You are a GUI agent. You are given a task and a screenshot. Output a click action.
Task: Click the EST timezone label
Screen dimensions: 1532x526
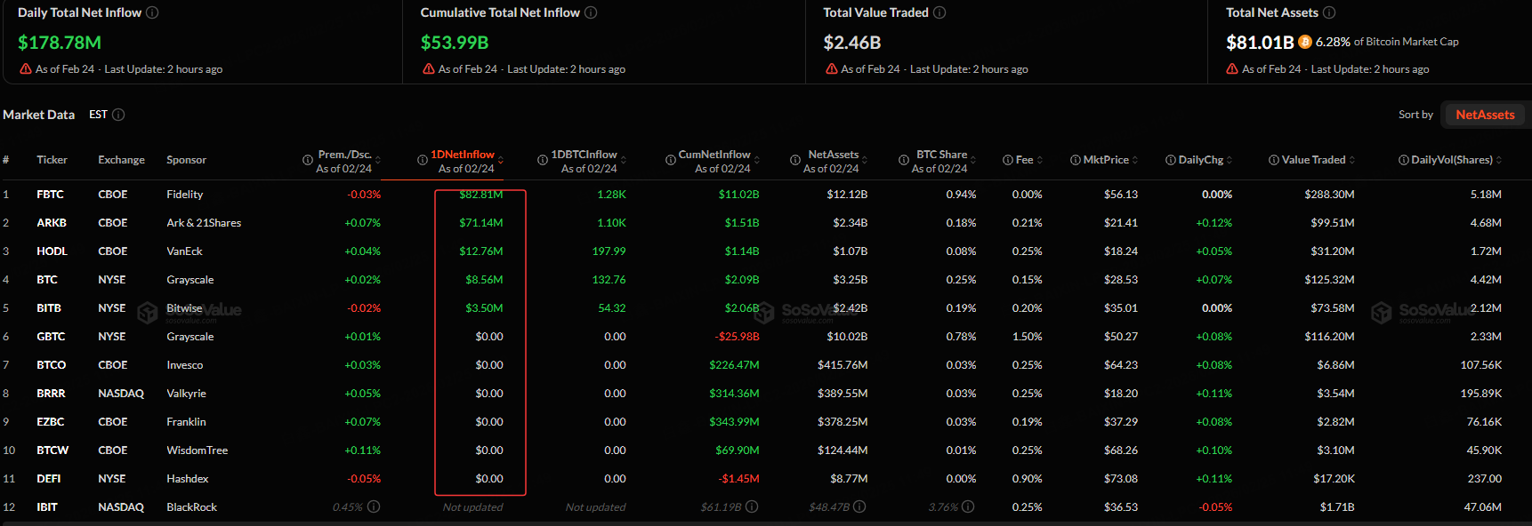pyautogui.click(x=98, y=115)
